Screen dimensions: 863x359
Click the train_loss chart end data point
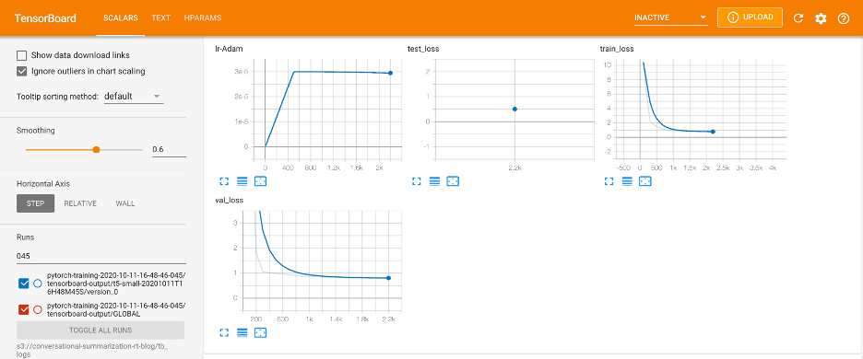713,132
